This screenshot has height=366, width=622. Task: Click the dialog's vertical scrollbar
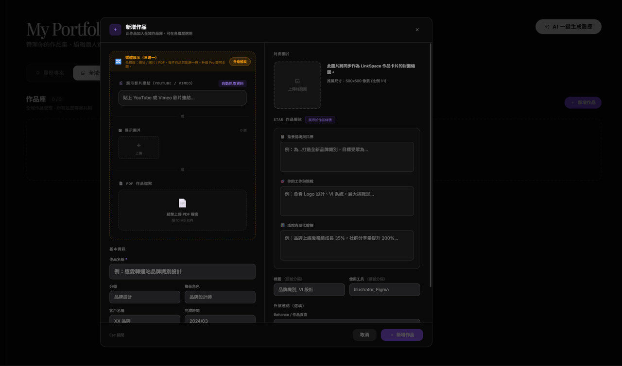pyautogui.click(x=431, y=165)
